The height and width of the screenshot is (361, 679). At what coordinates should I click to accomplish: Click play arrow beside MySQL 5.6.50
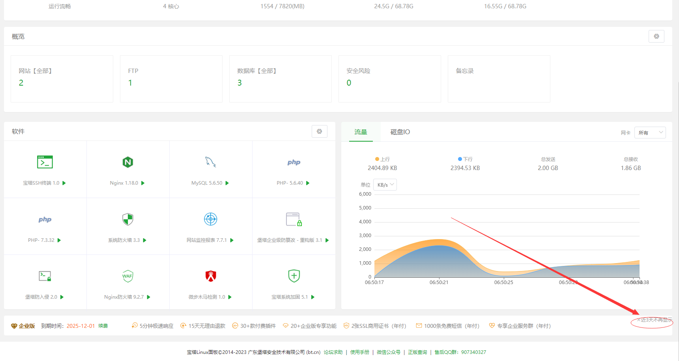point(227,183)
